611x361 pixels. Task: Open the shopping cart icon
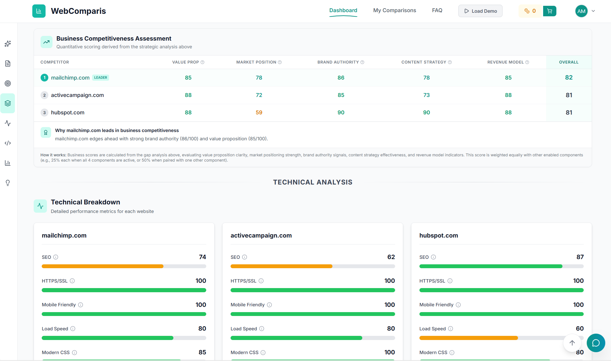549,11
